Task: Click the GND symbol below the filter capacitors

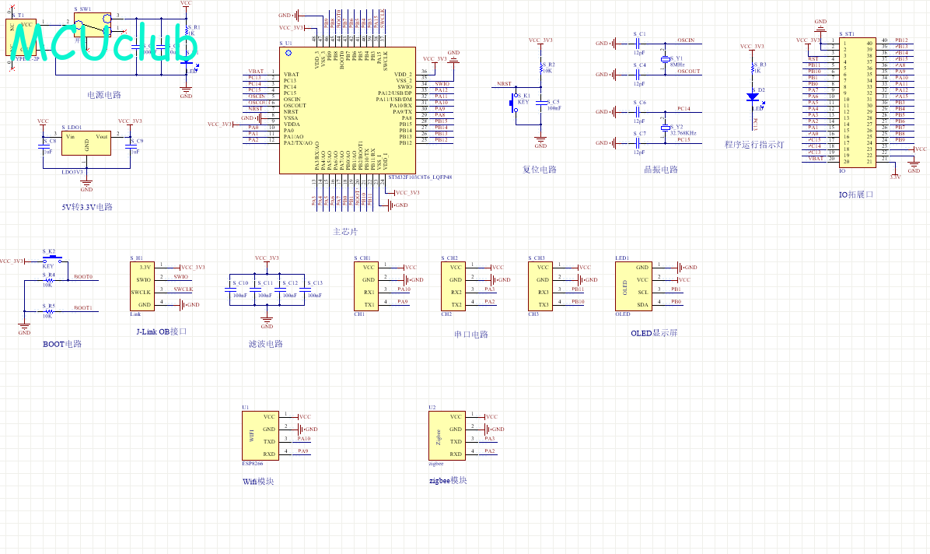Action: (267, 322)
